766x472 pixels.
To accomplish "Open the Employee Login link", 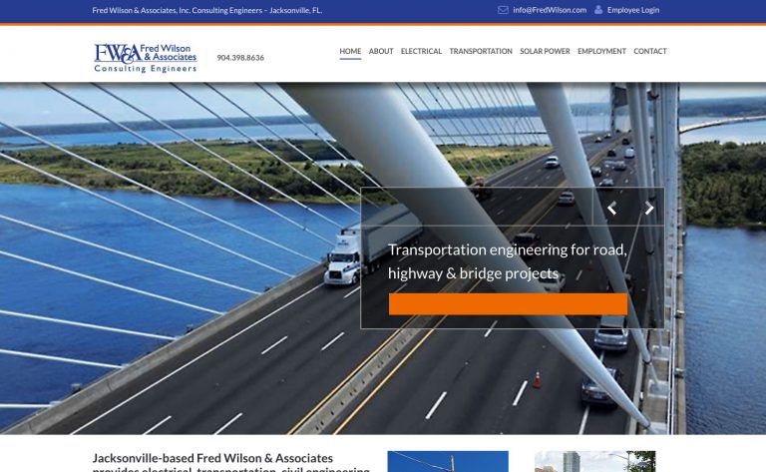I will pos(633,10).
